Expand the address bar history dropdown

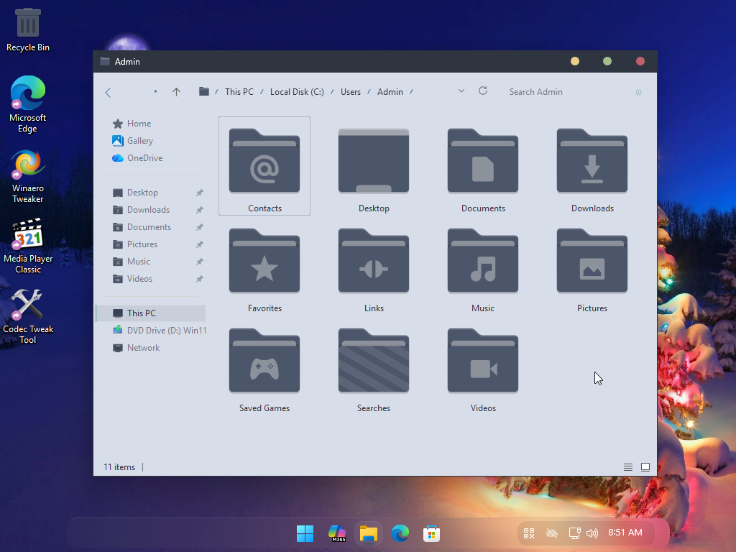pos(461,91)
